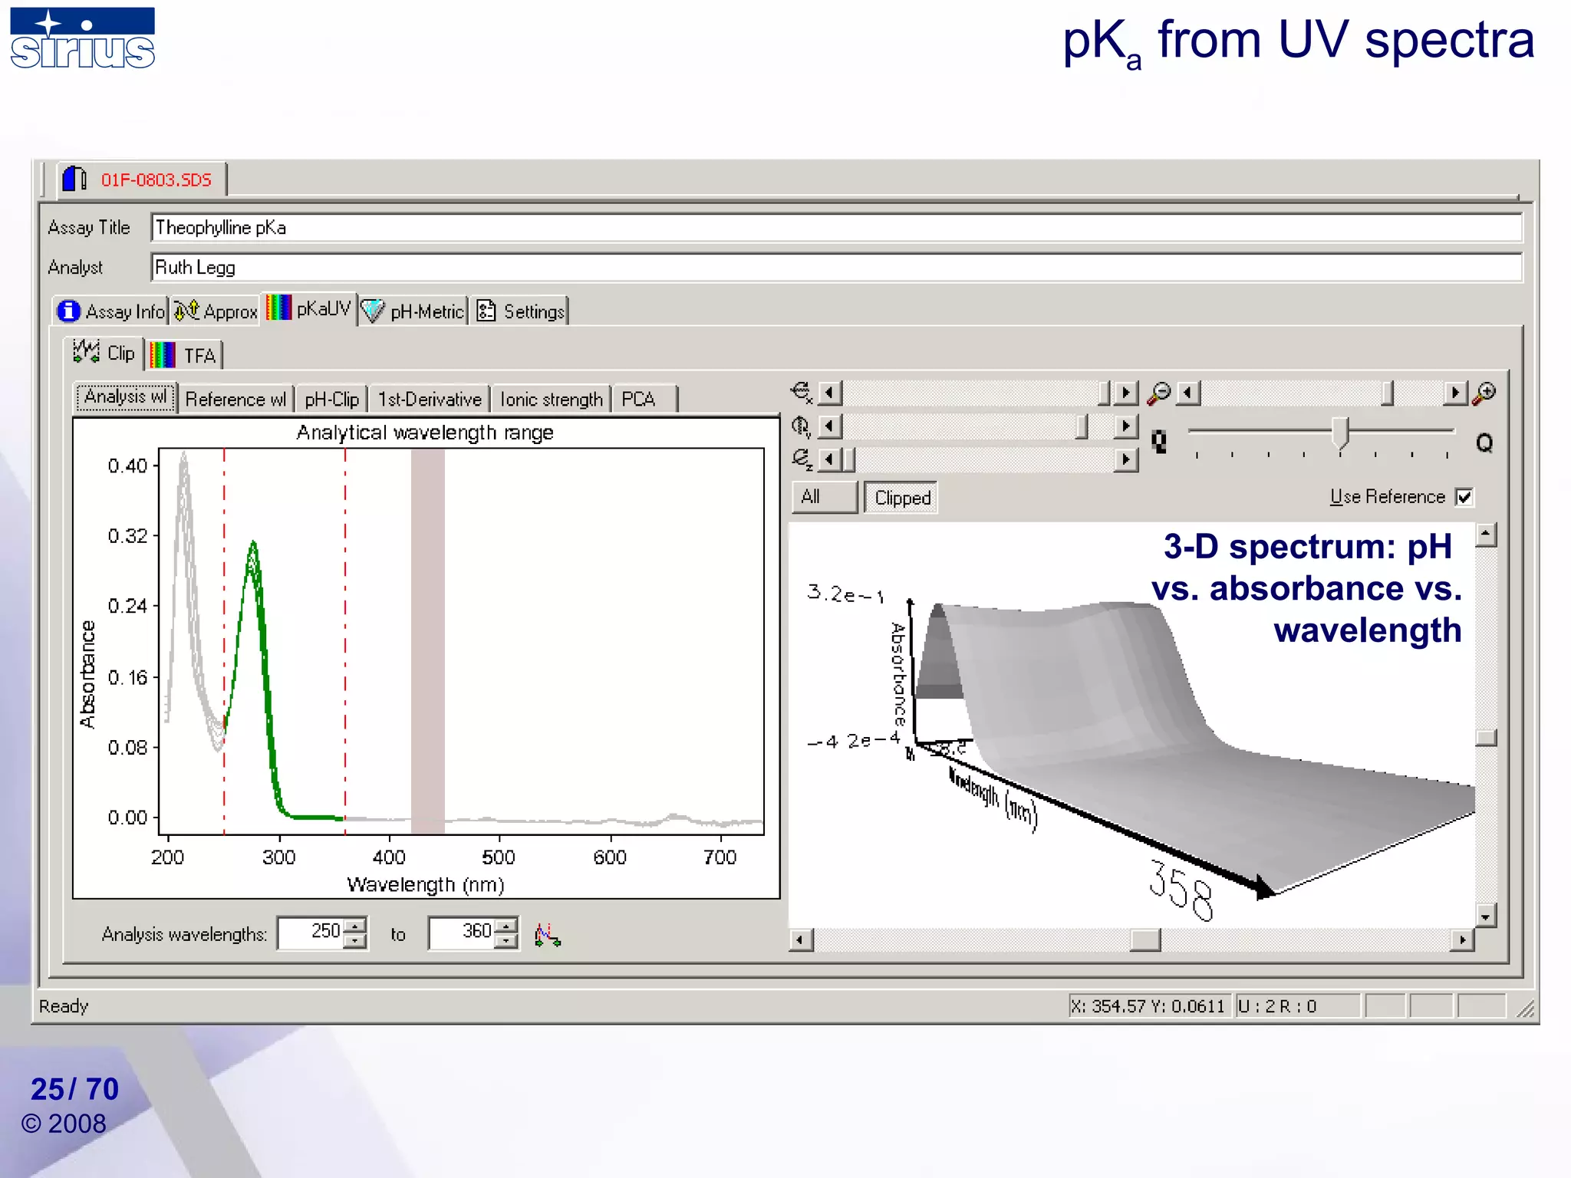Select the TFA sub-tab

coord(183,355)
